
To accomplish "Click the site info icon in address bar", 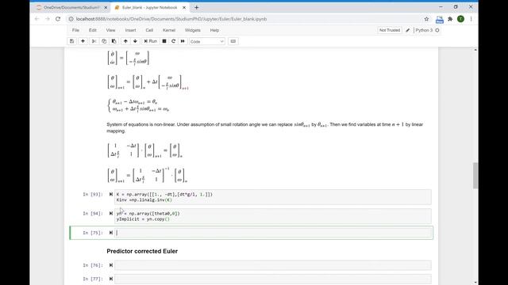I will point(71,19).
